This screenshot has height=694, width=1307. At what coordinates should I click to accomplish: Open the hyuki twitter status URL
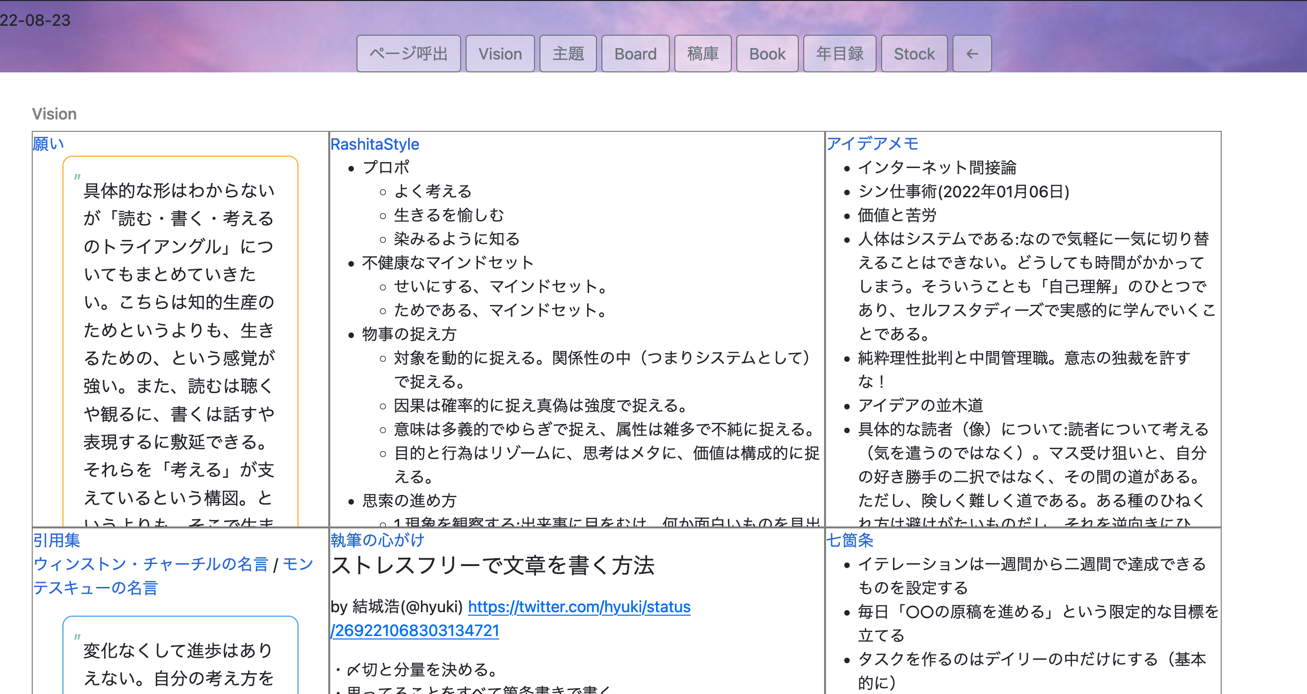[x=579, y=607]
